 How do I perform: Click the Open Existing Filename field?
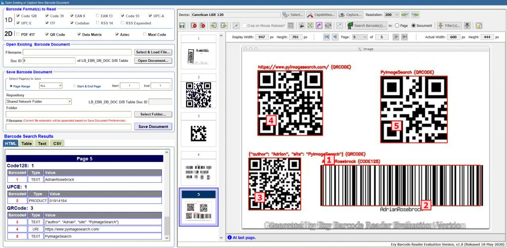click(77, 52)
